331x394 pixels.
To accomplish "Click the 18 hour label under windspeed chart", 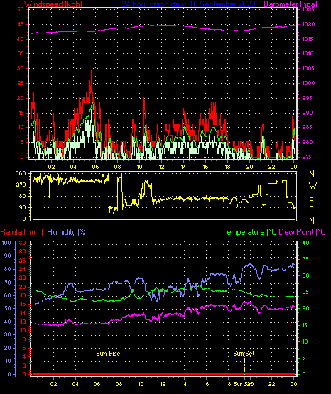I will click(227, 167).
